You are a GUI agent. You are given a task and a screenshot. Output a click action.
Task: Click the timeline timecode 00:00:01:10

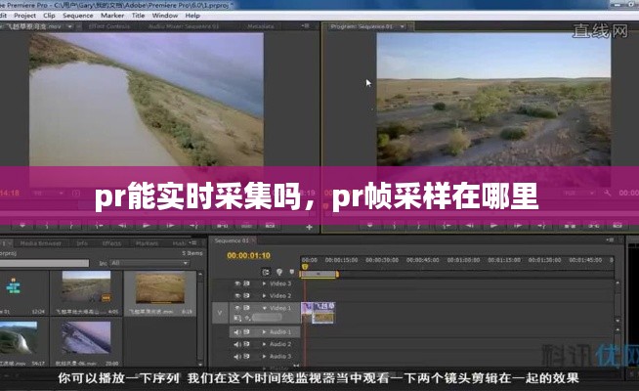[248, 256]
